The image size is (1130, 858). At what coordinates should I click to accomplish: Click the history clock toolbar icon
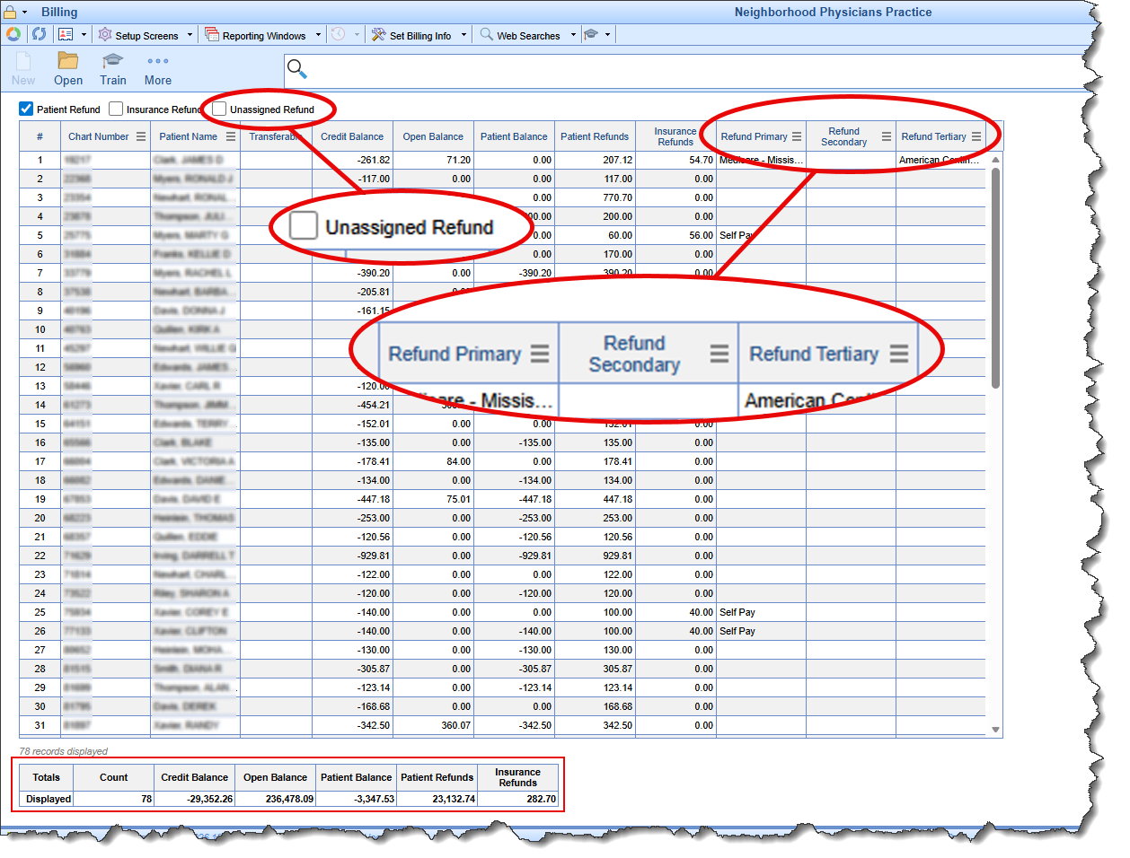[x=338, y=34]
